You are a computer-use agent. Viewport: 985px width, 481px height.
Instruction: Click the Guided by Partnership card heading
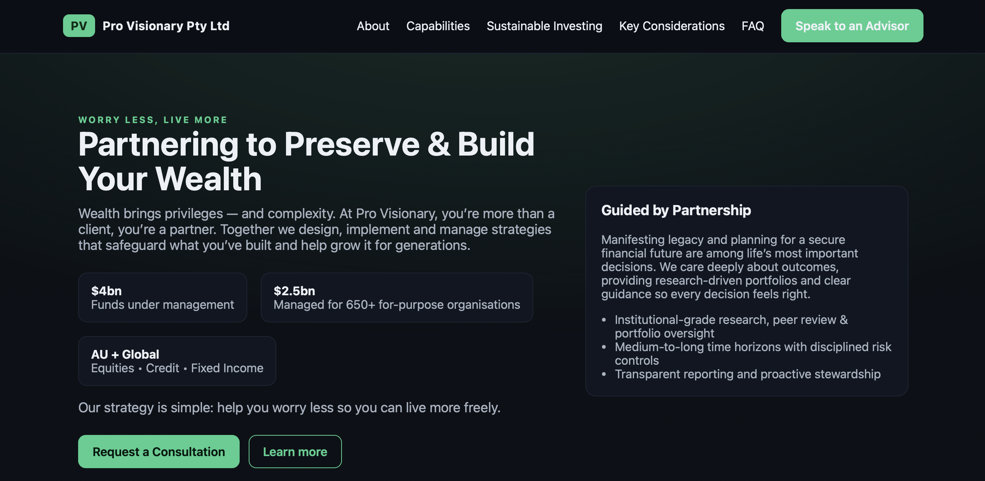click(676, 210)
